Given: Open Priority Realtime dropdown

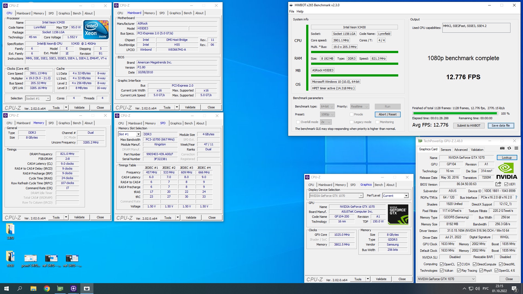Looking at the screenshot, I should click(360, 107).
